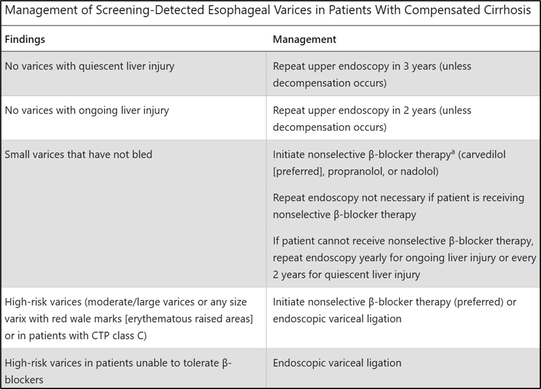Click the superscript 'a' footnote marker
This screenshot has width=541, height=389.
coord(453,152)
